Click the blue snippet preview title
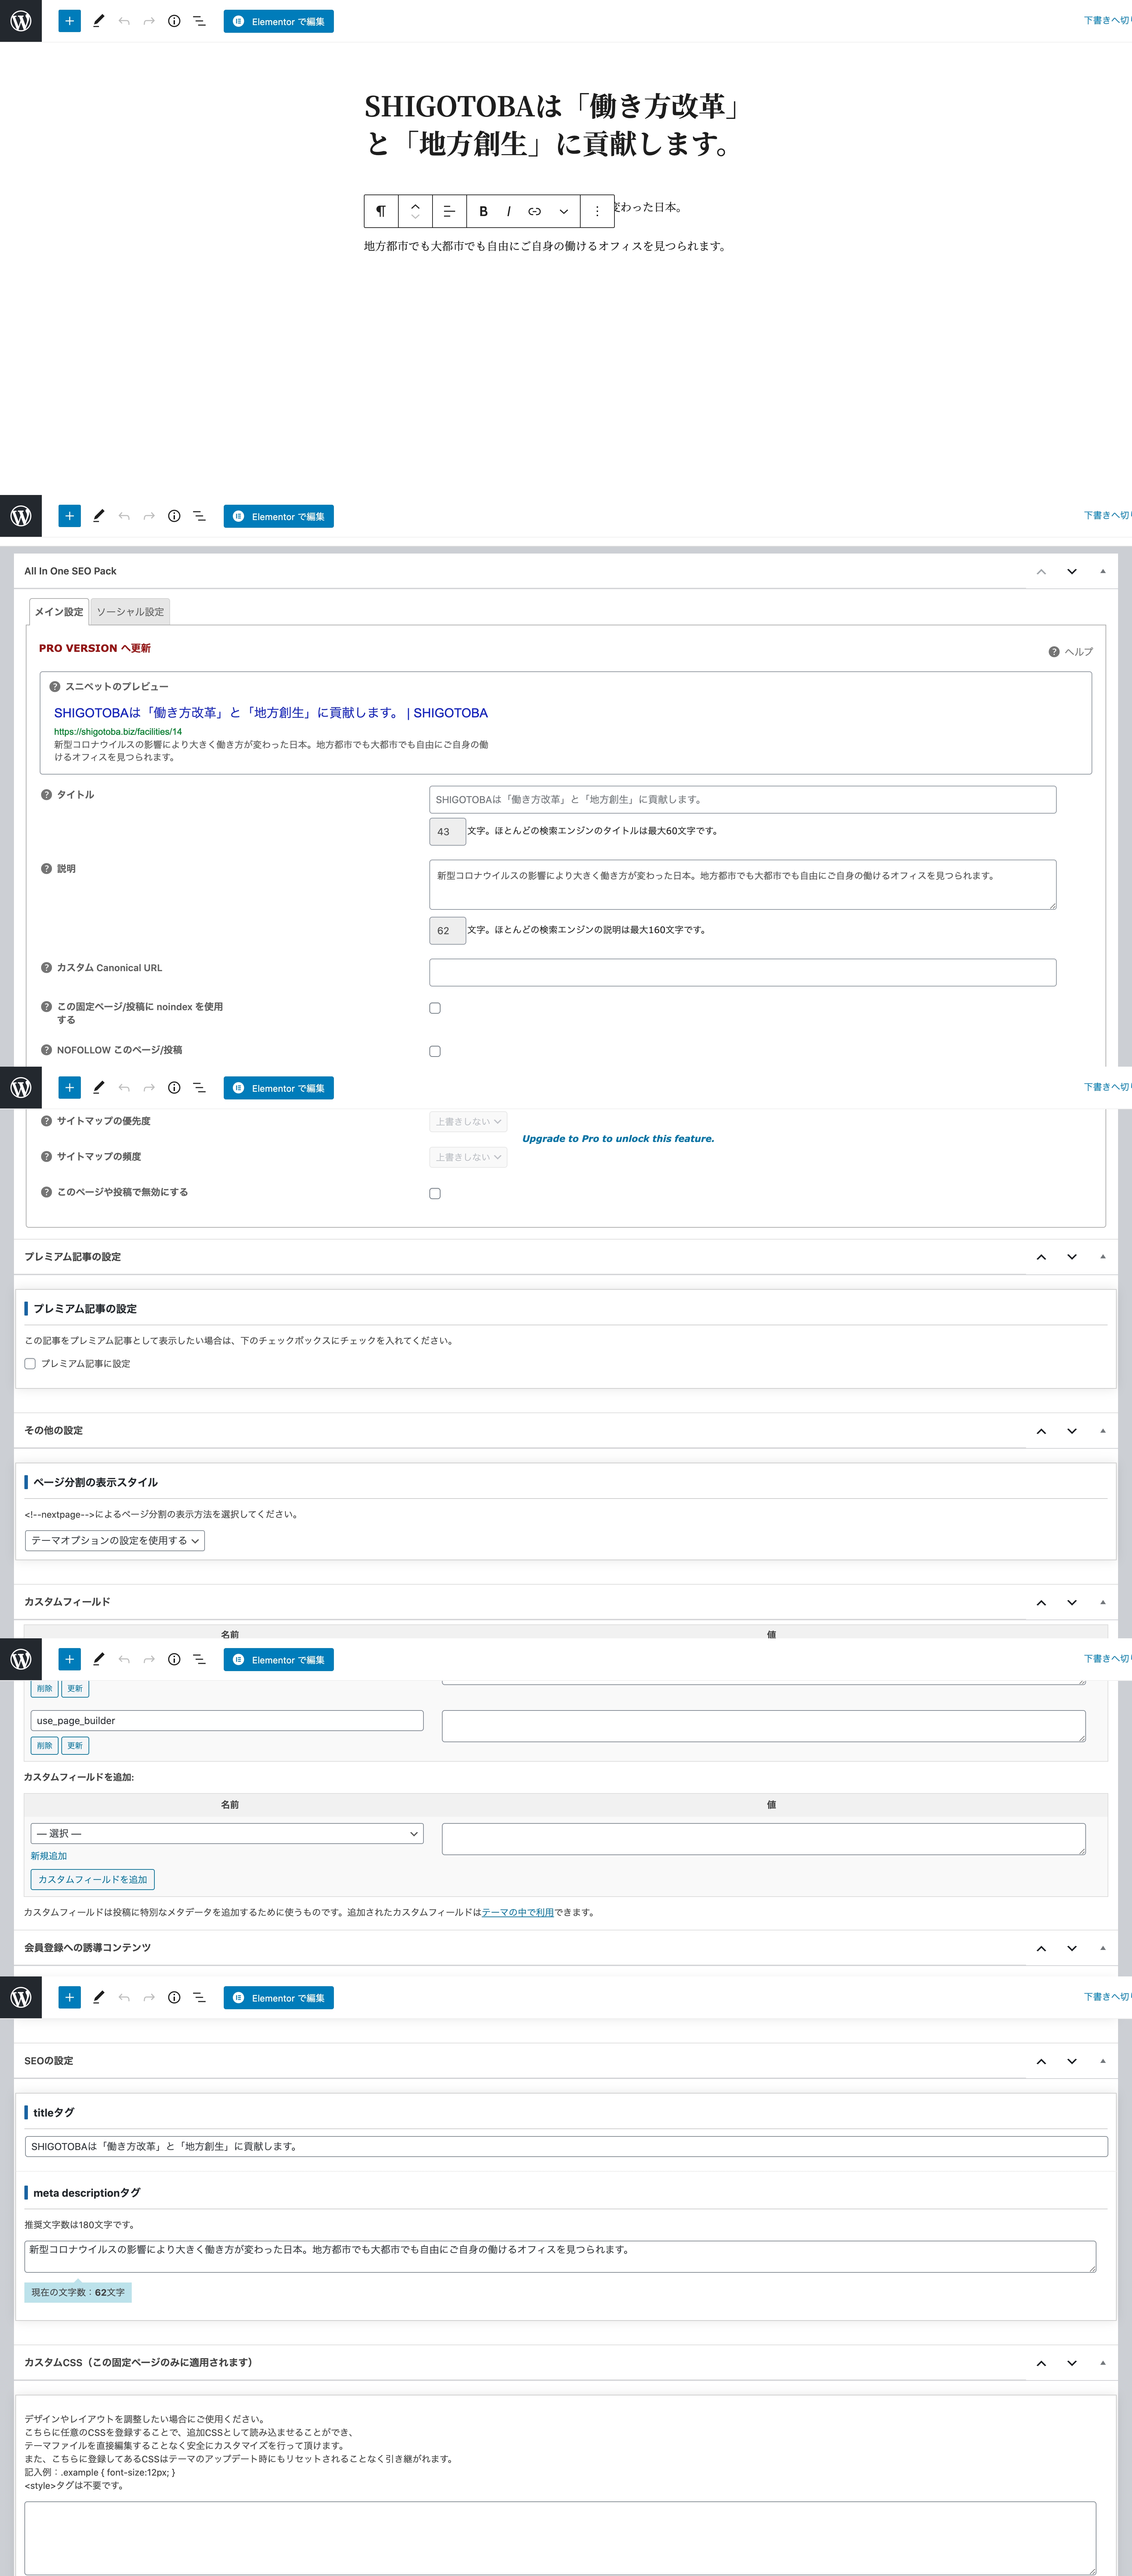 271,713
